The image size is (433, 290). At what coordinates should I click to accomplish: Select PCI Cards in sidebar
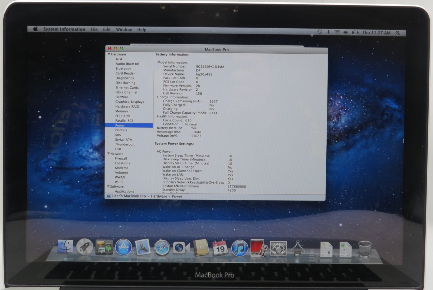point(123,116)
